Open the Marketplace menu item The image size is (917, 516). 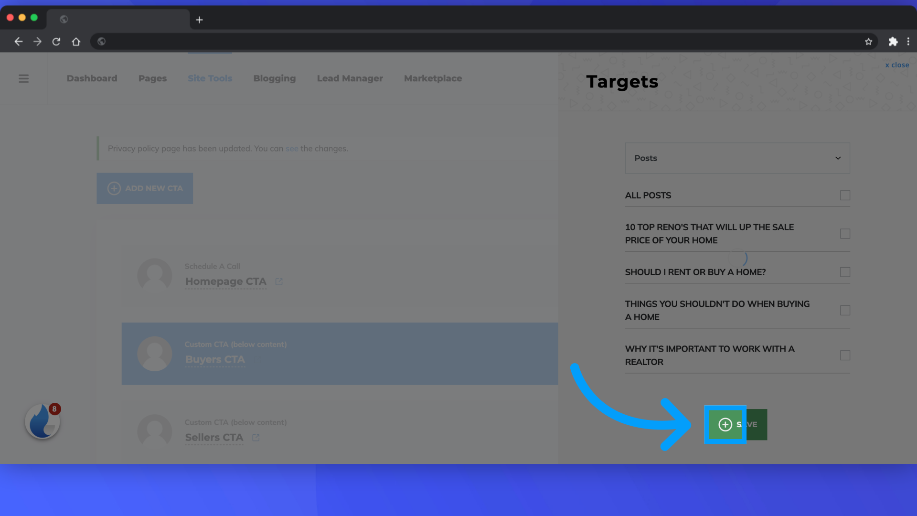click(x=433, y=78)
